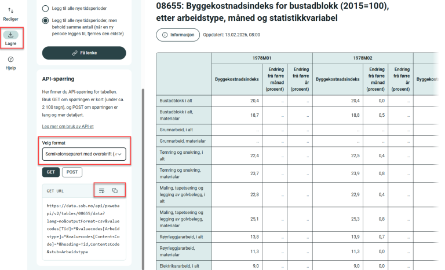
Task: Toggle line wrap for GET URL
Action: [x=101, y=190]
